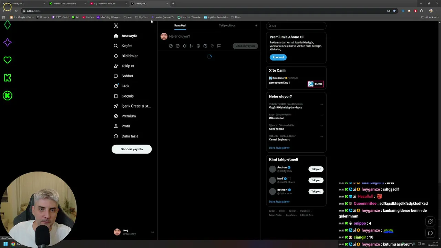The height and width of the screenshot is (248, 441).
Task: Click the Grok floating button at bottom right
Action: pos(430,221)
